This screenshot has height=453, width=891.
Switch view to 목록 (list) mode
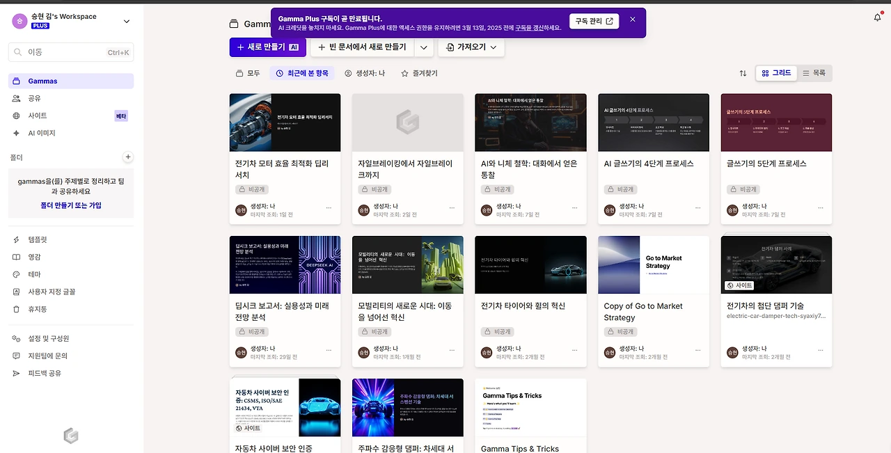click(x=814, y=72)
